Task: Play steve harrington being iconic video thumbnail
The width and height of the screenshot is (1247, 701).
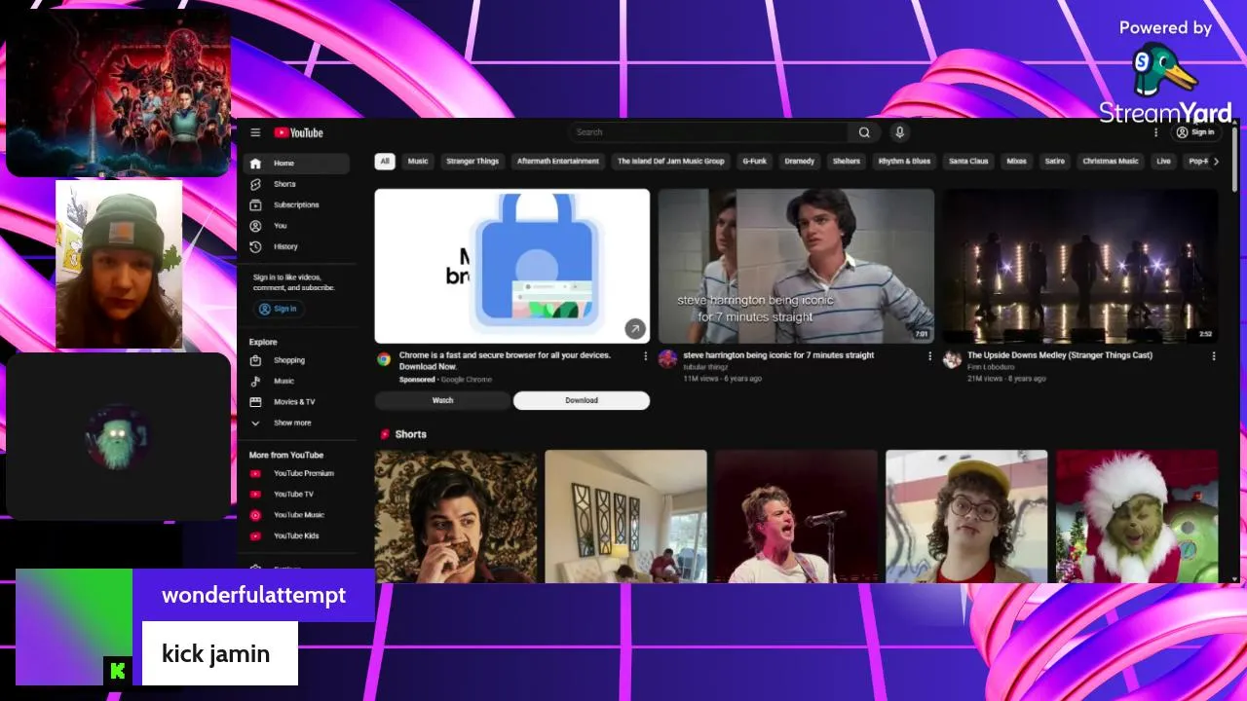Action: point(796,266)
